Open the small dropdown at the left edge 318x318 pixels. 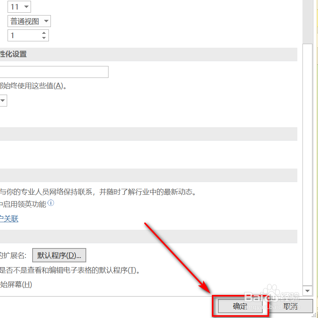coord(3,100)
